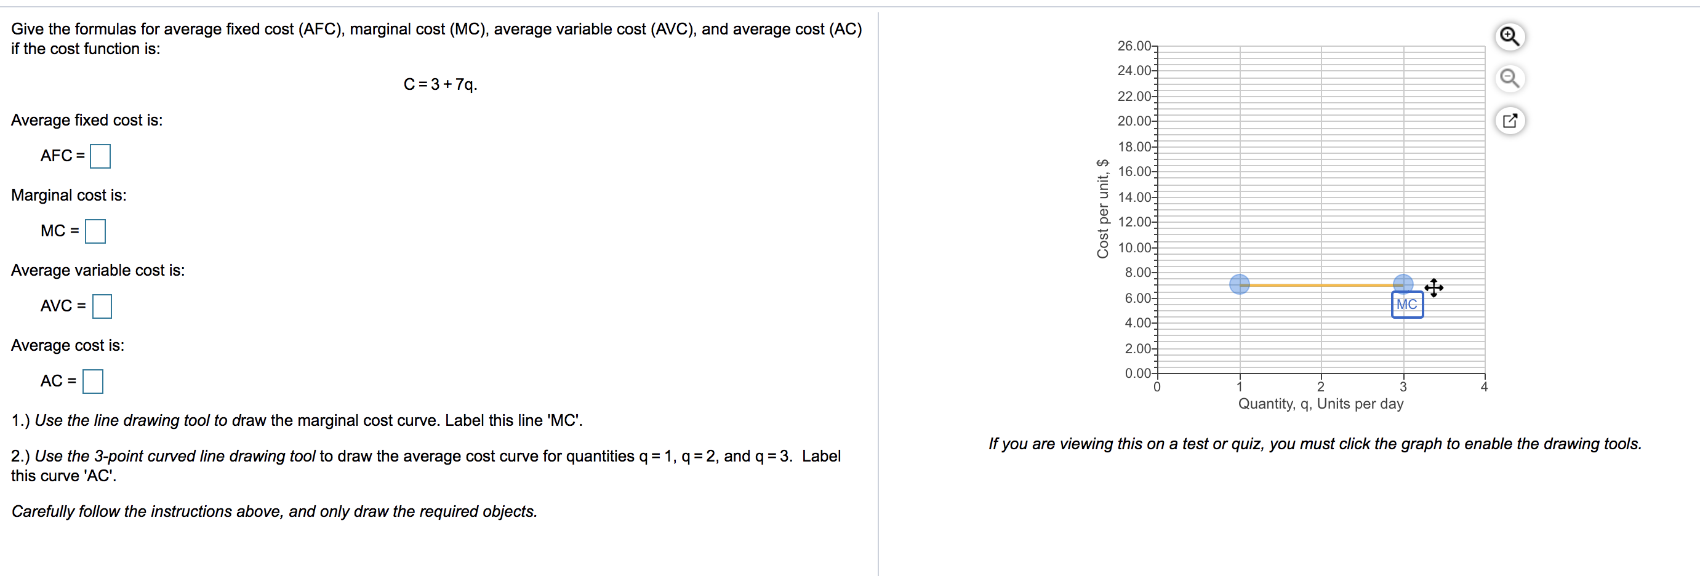The image size is (1700, 576).
Task: Click the AVC answer box
Action: [x=103, y=306]
